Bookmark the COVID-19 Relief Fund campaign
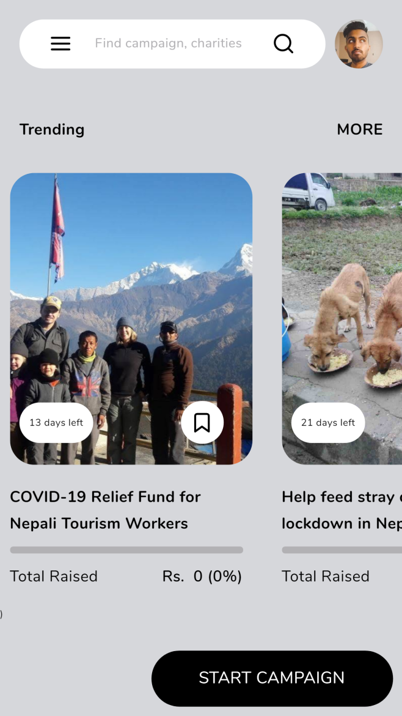The width and height of the screenshot is (402, 716). pyautogui.click(x=202, y=423)
